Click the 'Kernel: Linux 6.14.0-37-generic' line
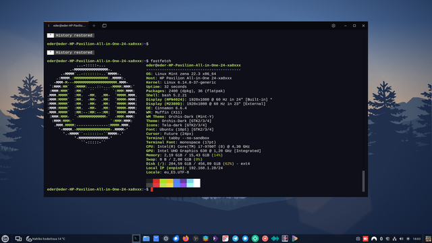432x243 pixels. tap(181, 82)
